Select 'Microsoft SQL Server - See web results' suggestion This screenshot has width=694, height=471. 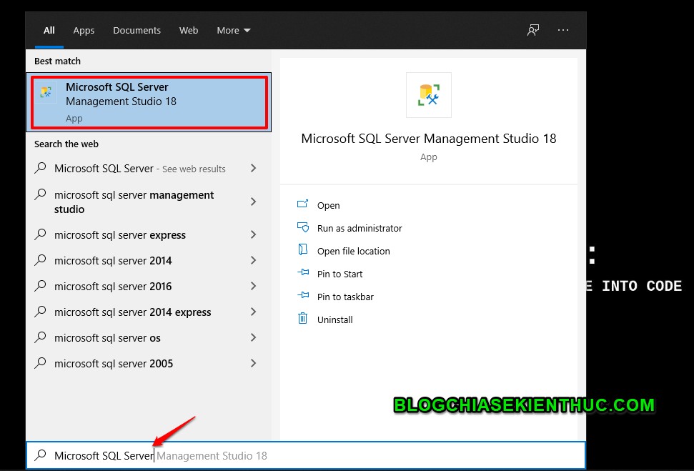tap(148, 168)
